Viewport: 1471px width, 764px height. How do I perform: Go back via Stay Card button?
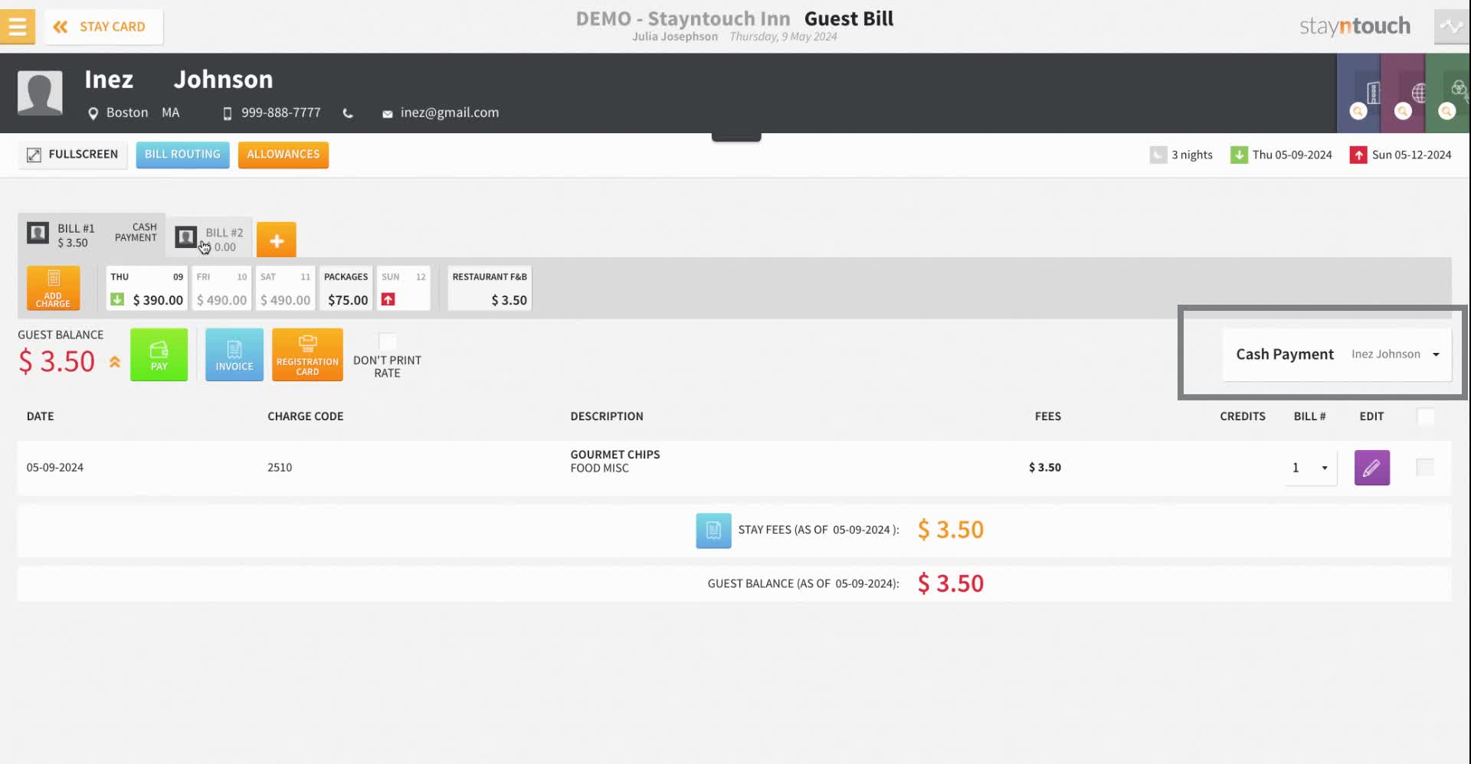coord(103,27)
